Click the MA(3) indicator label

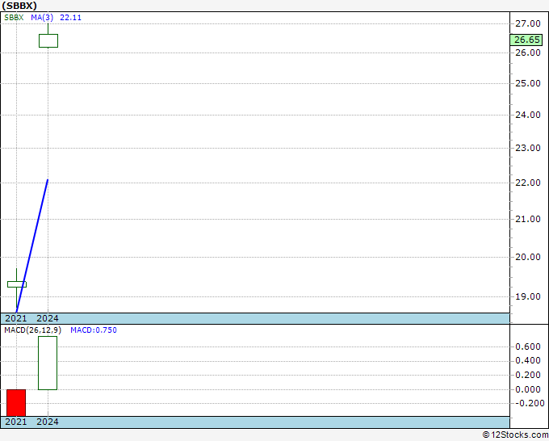click(42, 18)
